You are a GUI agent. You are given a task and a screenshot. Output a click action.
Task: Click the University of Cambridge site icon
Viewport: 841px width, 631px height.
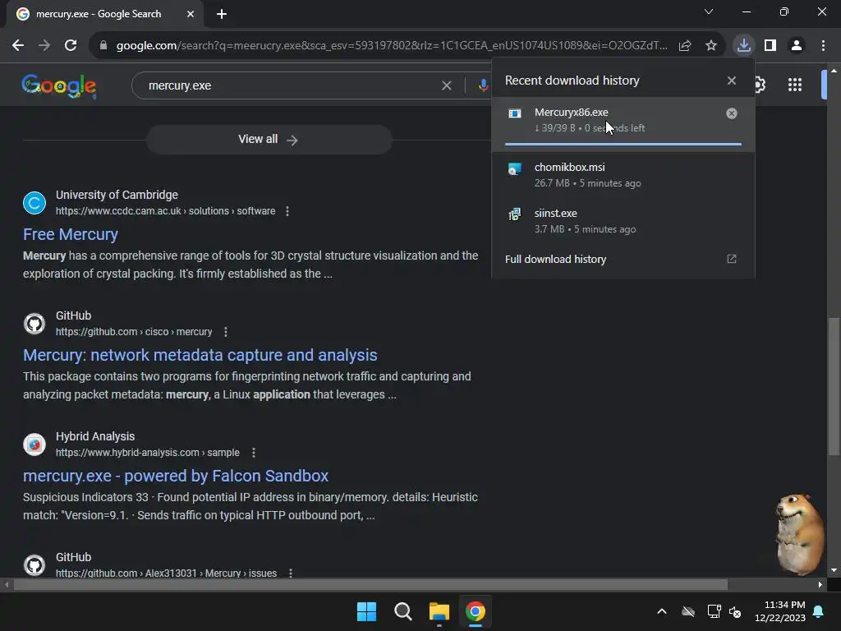34,203
